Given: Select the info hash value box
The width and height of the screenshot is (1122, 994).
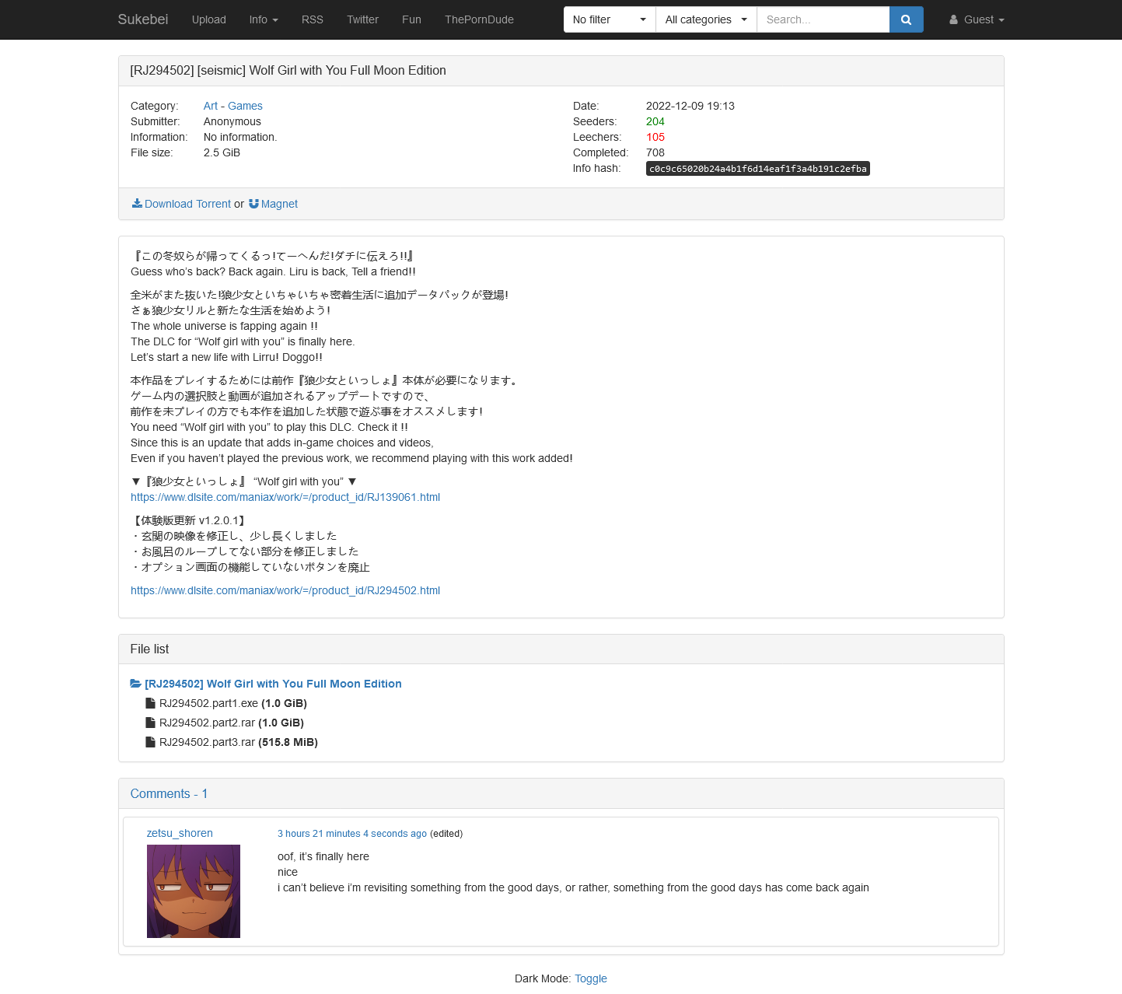Looking at the screenshot, I should (757, 169).
